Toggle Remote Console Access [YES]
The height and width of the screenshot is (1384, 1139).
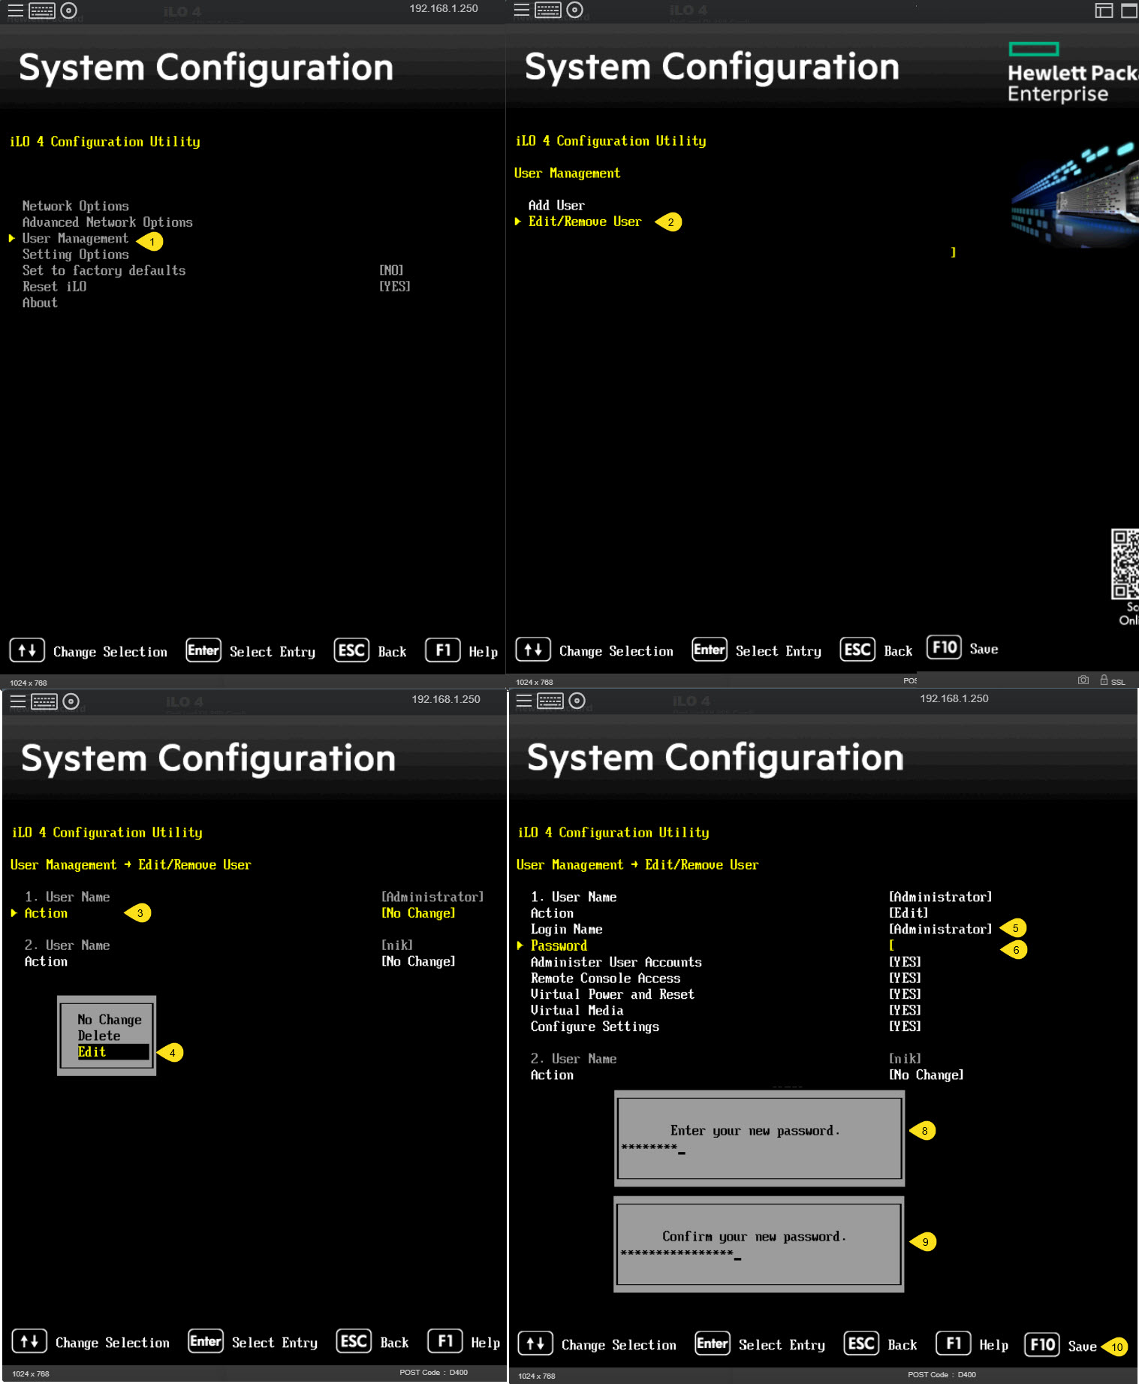(x=905, y=978)
